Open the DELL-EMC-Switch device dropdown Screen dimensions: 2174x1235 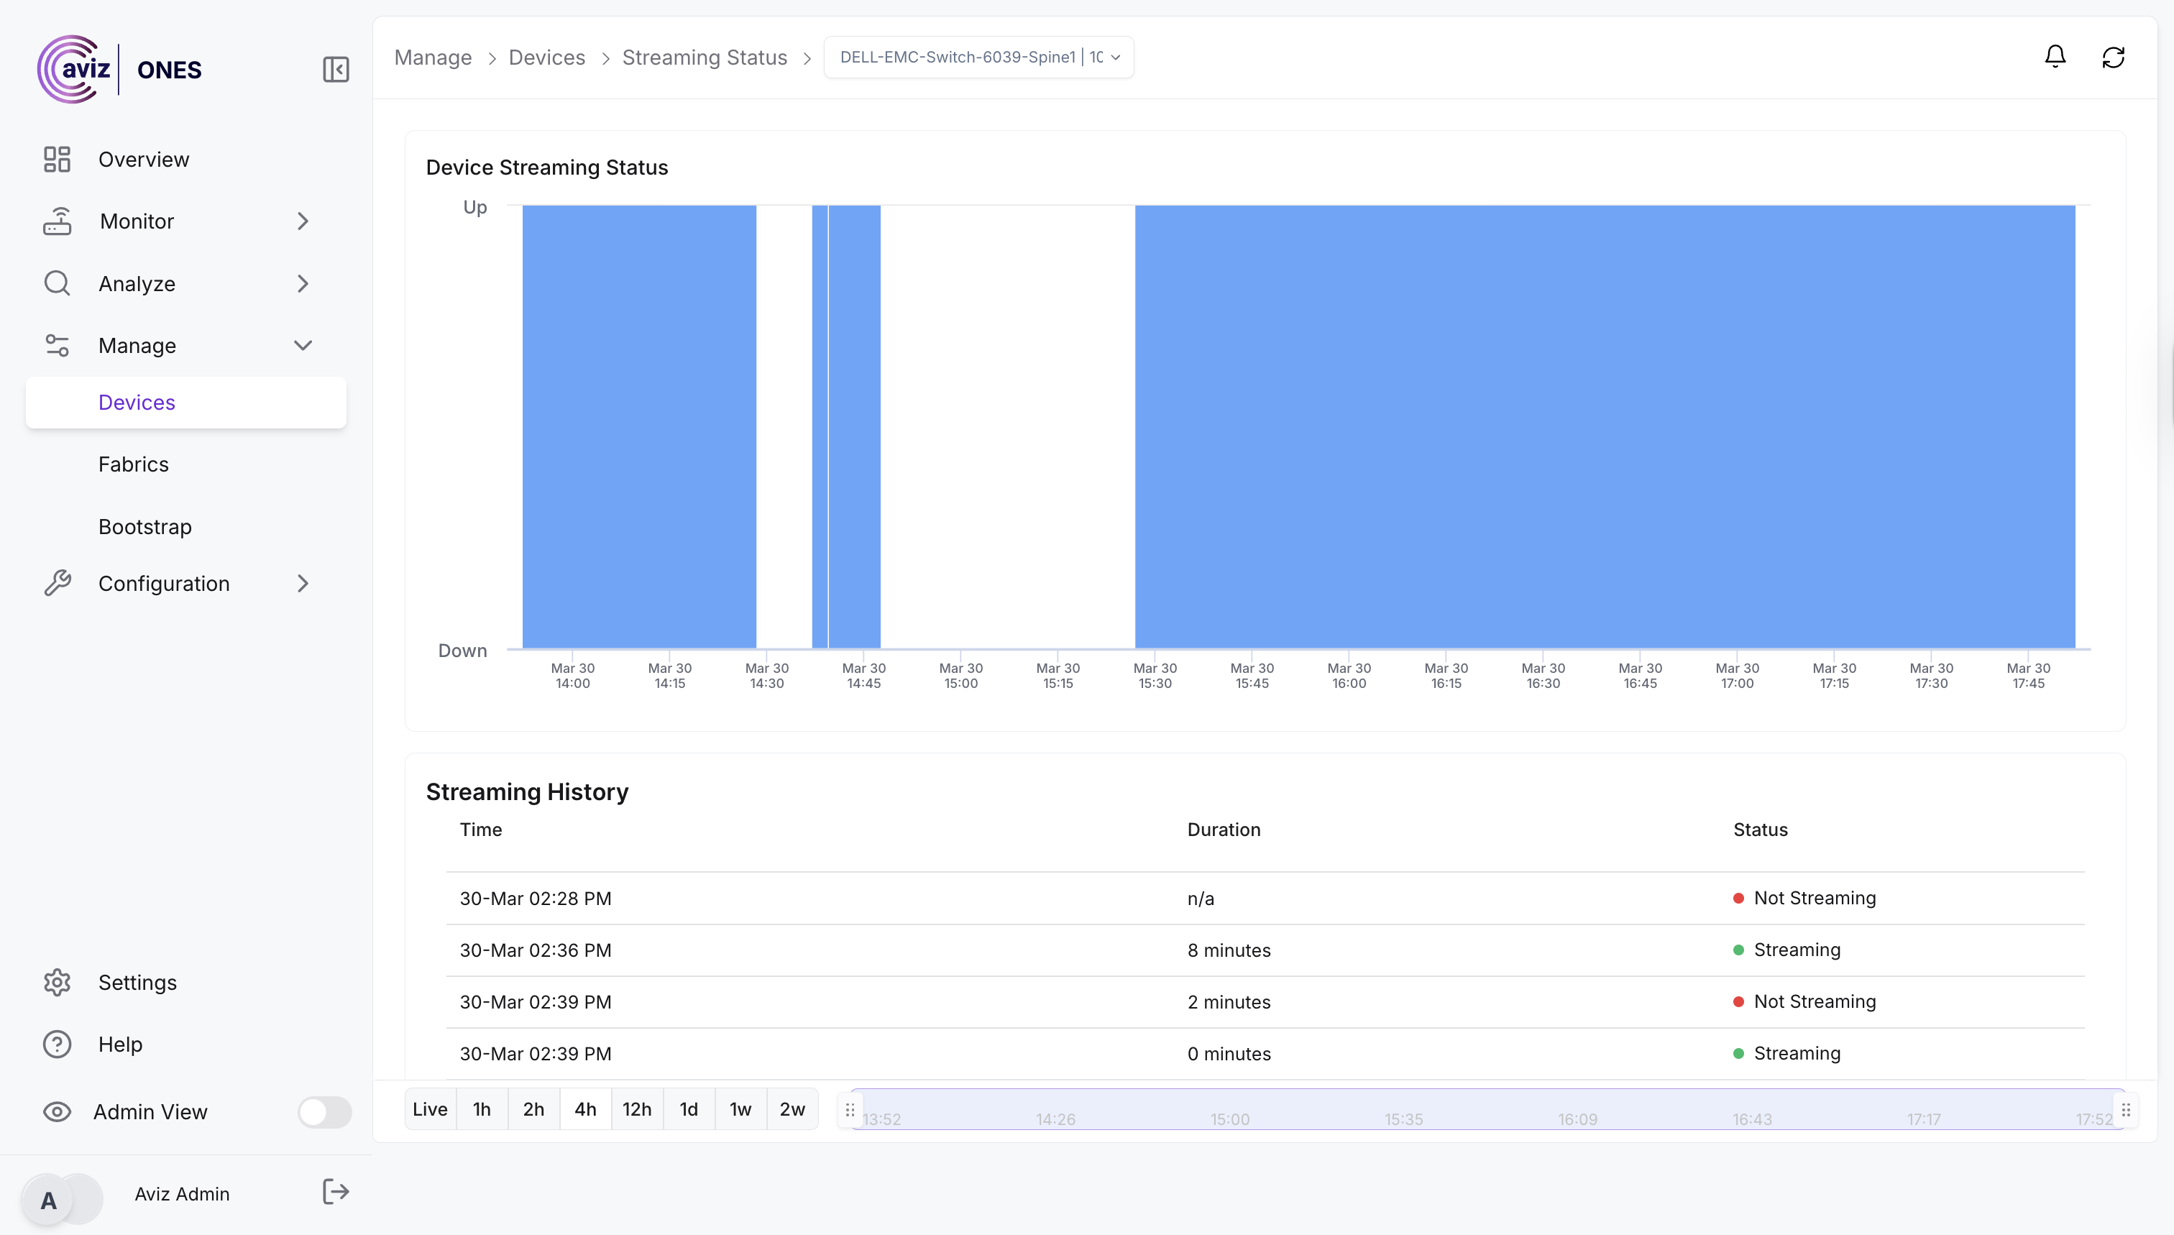[x=979, y=57]
